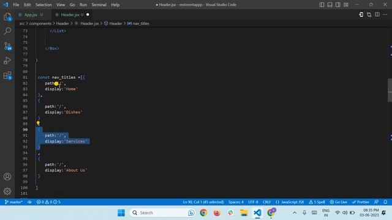Open the Selection menu
Image resolution: width=392 pixels, height=220 pixels.
click(43, 5)
